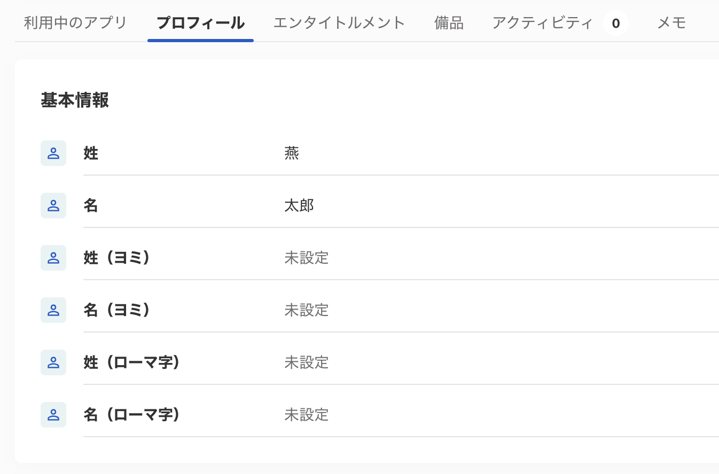Click the person icon beside 姓（ローマ字）
This screenshot has height=474, width=719.
[53, 362]
